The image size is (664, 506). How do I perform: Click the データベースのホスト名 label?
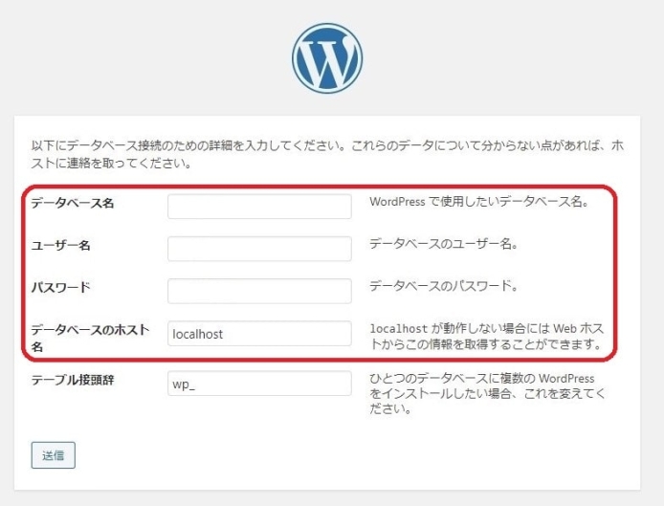click(90, 338)
